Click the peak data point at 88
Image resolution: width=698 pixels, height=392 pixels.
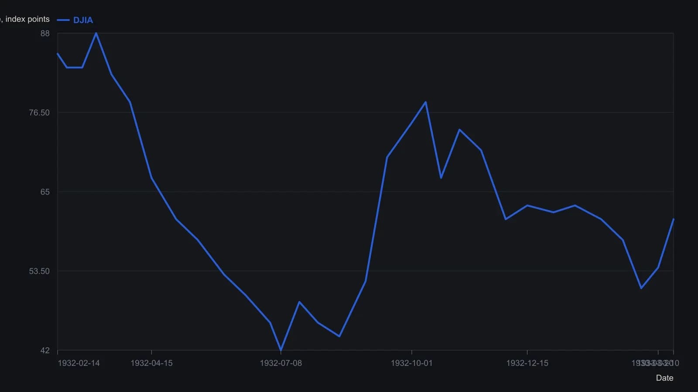coord(96,33)
